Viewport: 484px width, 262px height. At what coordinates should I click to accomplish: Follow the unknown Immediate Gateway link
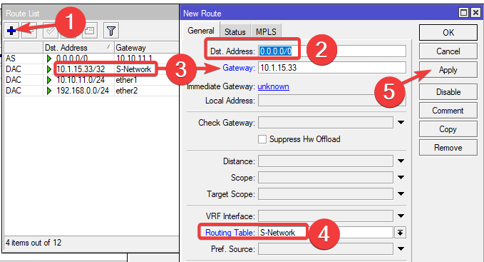click(x=274, y=86)
